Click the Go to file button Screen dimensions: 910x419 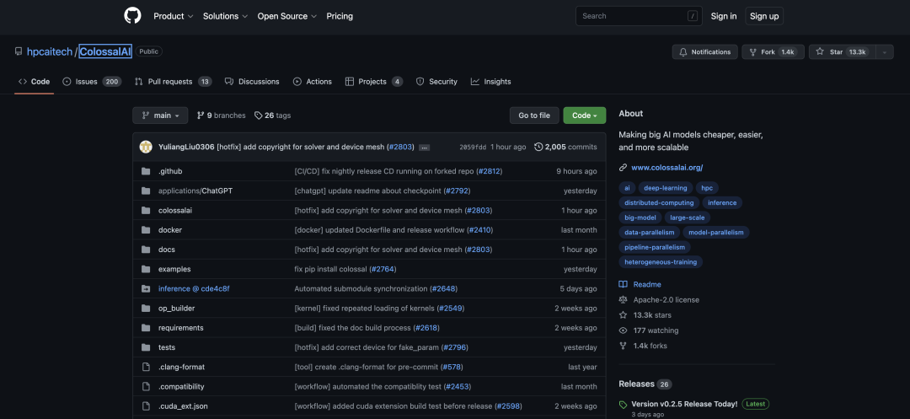(534, 115)
